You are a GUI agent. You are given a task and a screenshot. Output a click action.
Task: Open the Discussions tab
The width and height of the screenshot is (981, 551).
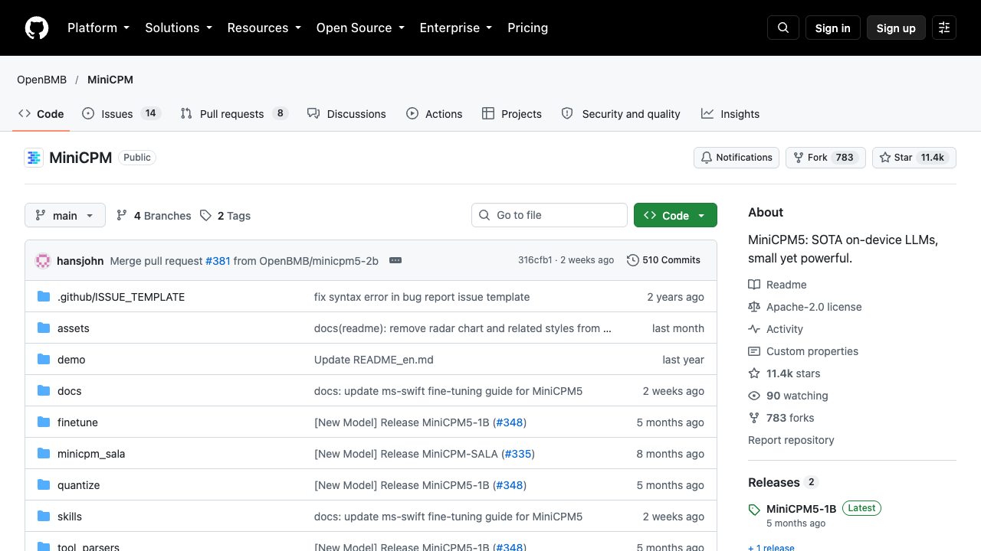(x=346, y=113)
